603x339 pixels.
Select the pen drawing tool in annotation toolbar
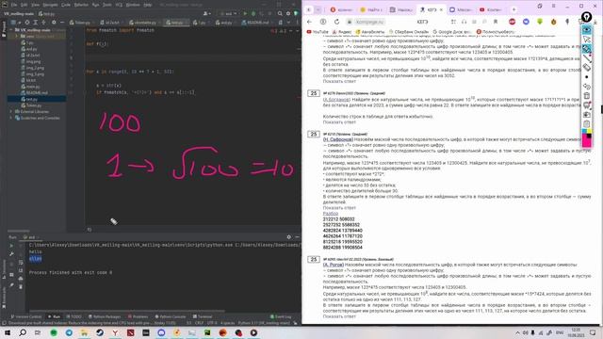tap(586, 49)
